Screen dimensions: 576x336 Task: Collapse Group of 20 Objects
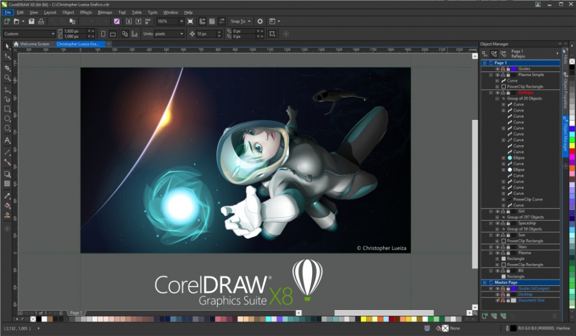pos(497,99)
